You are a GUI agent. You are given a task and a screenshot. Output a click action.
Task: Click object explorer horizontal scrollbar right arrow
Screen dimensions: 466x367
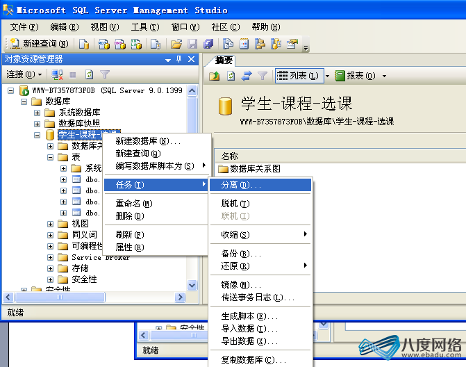(x=180, y=297)
